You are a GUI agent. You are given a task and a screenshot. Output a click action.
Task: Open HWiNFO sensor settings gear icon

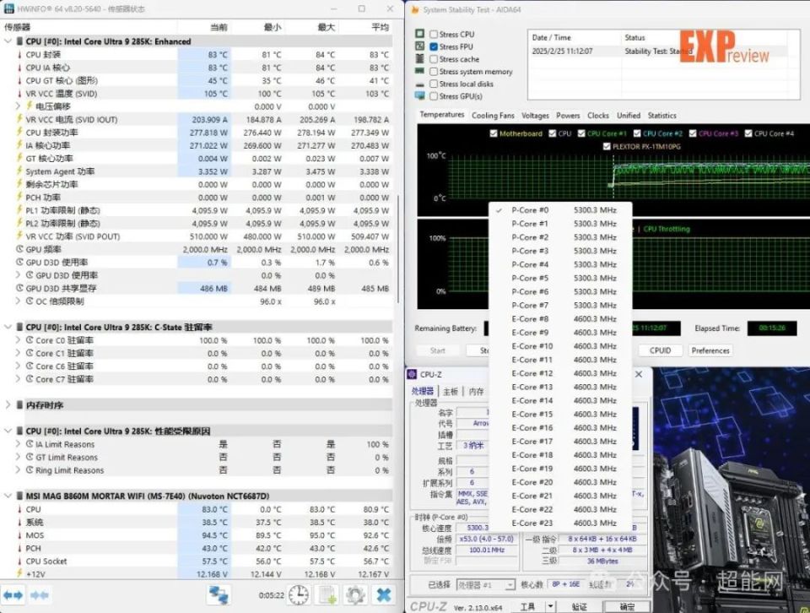pos(355,595)
